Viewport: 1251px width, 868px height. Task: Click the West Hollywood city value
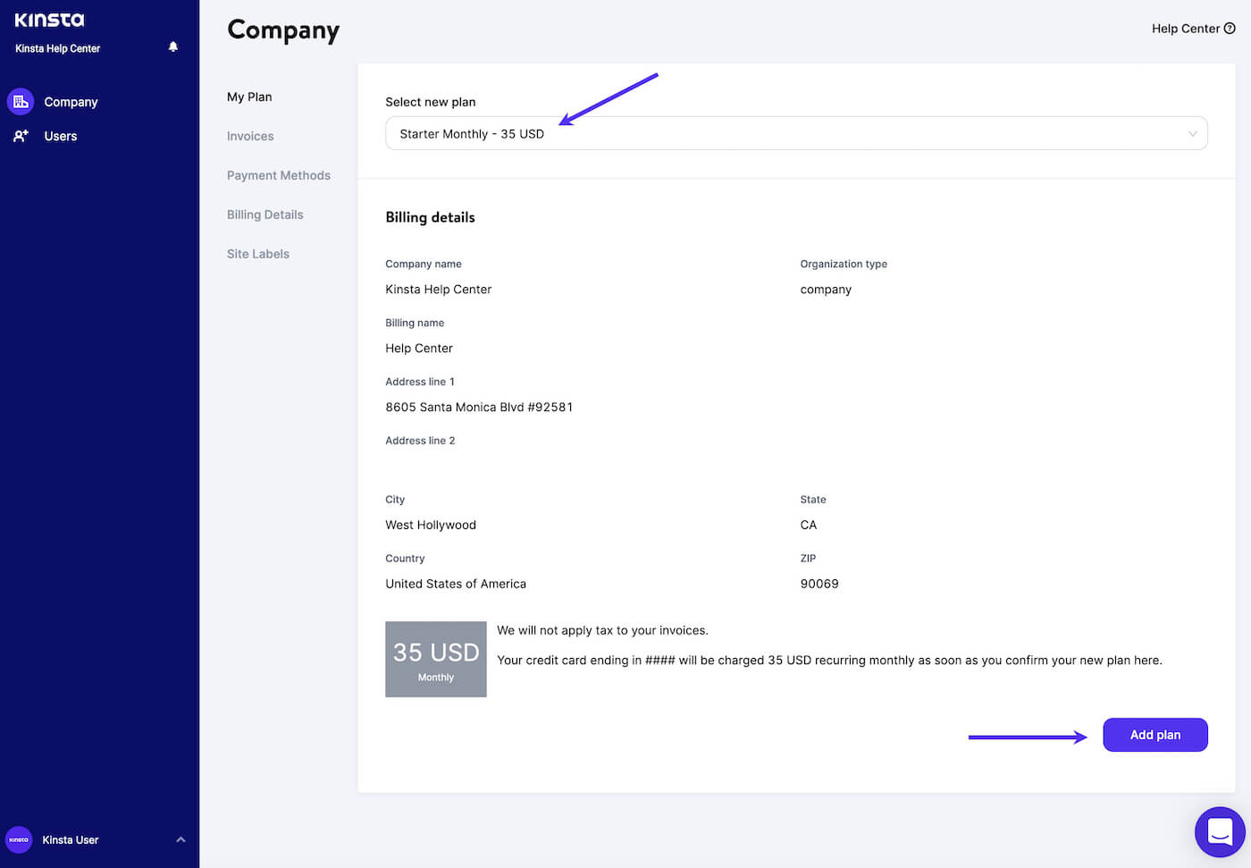[431, 525]
